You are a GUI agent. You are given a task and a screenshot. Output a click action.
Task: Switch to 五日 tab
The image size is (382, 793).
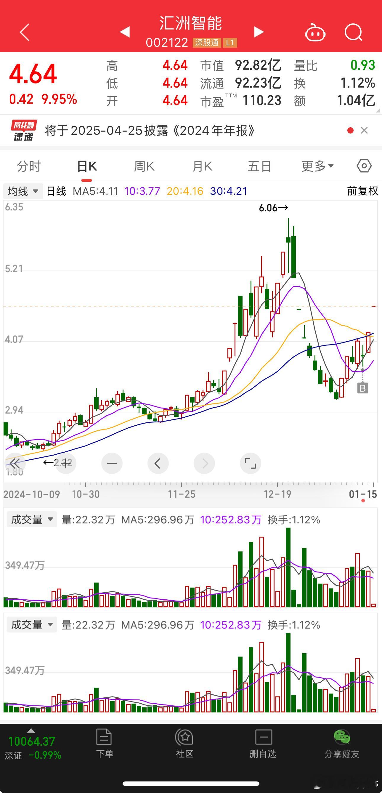point(259,166)
